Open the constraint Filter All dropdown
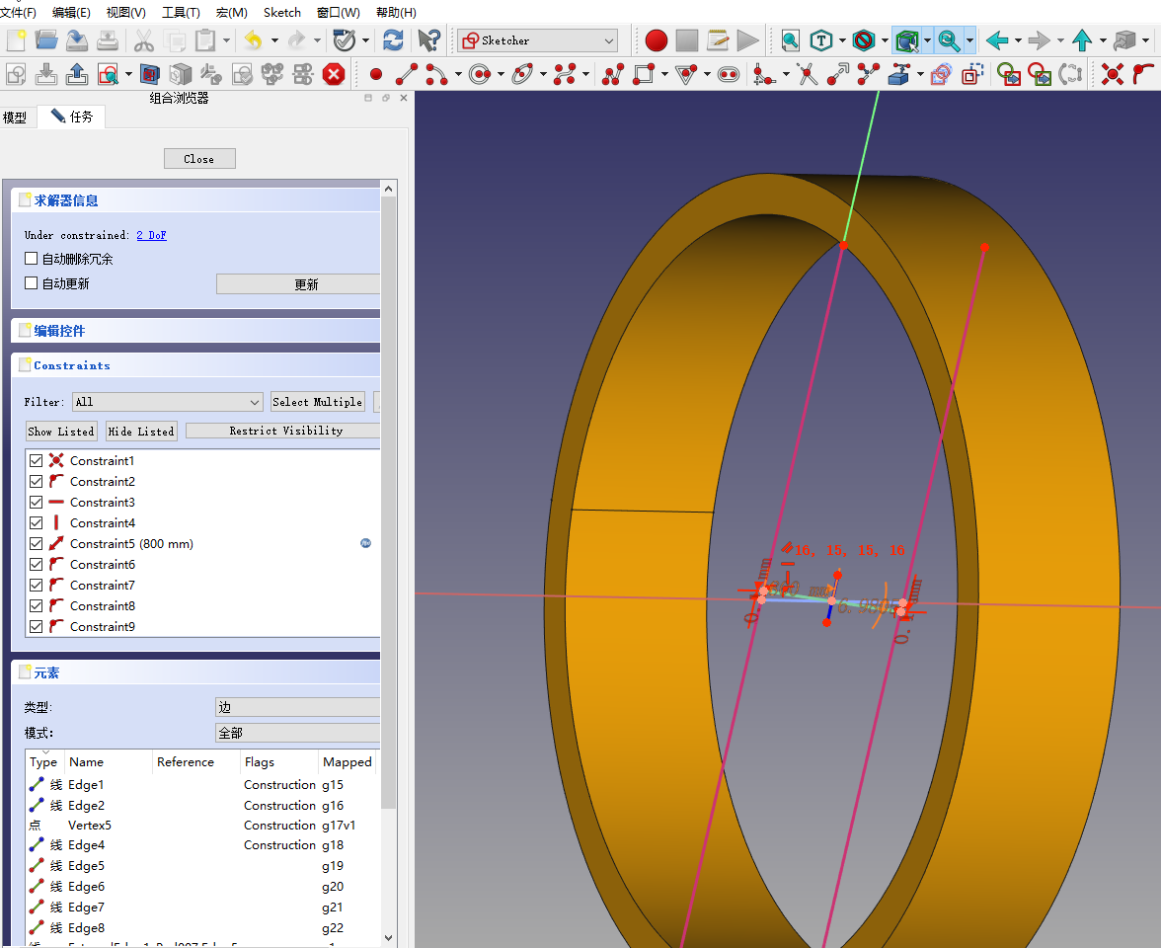The width and height of the screenshot is (1161, 948). (168, 402)
